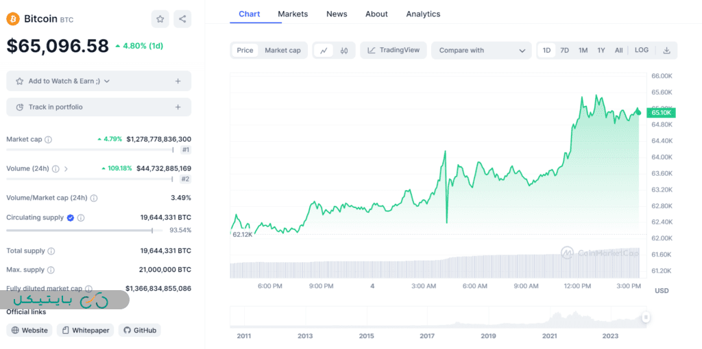Select the 7D time range

click(564, 50)
